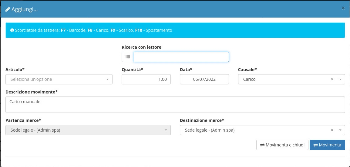The image size is (350, 167).
Task: Open the Data field with 06/07/2022
Action: (x=204, y=79)
